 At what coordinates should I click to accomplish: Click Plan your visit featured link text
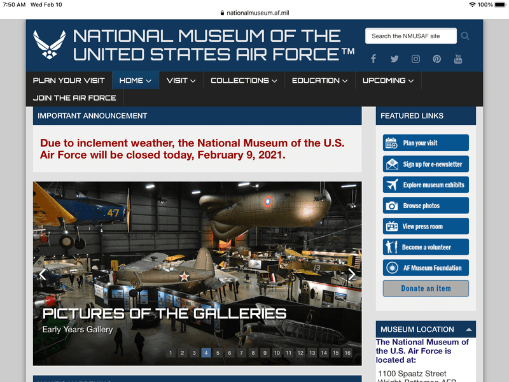tap(420, 143)
